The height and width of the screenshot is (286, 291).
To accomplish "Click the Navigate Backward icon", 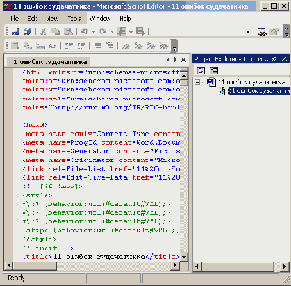I will (x=122, y=31).
